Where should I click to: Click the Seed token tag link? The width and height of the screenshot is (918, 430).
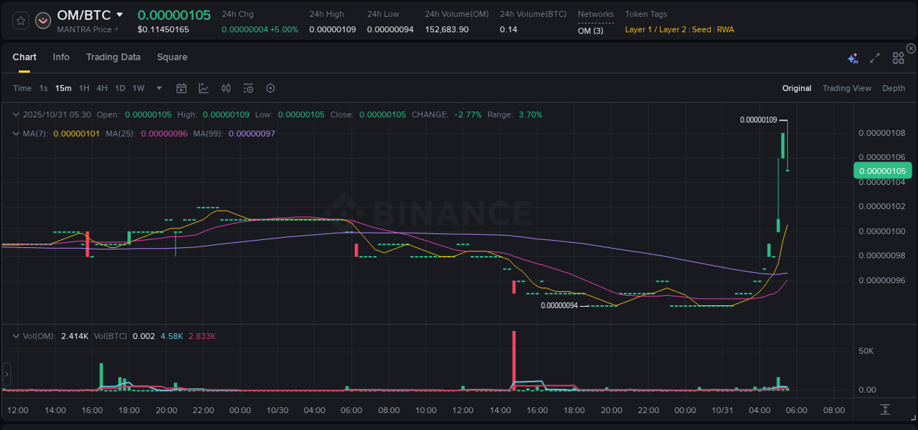(701, 29)
